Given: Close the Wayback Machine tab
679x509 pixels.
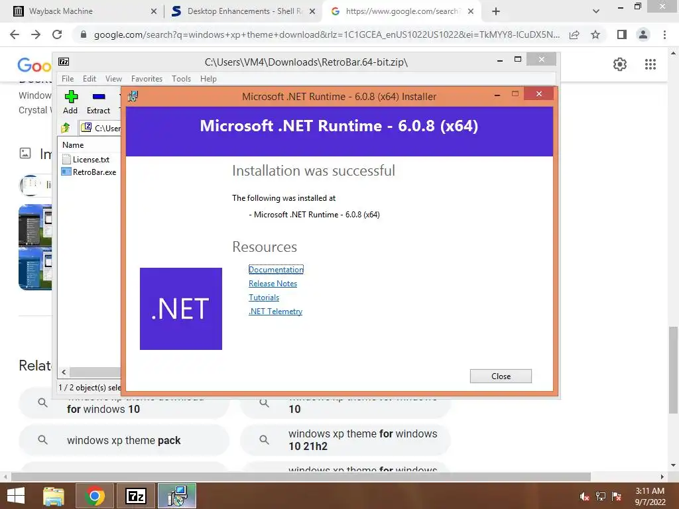Looking at the screenshot, I should [153, 11].
